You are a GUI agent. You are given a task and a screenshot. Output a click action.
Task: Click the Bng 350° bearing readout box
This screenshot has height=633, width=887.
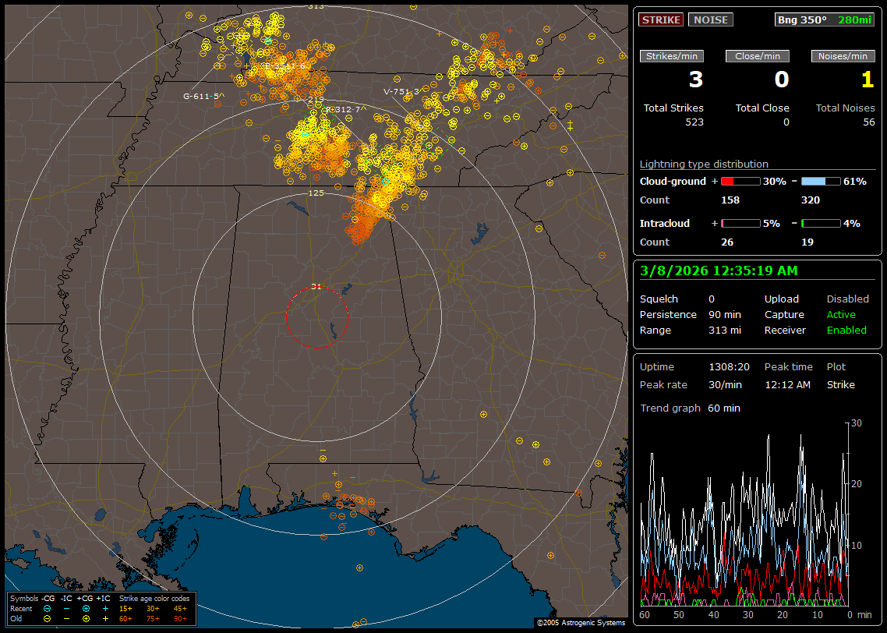pyautogui.click(x=825, y=19)
